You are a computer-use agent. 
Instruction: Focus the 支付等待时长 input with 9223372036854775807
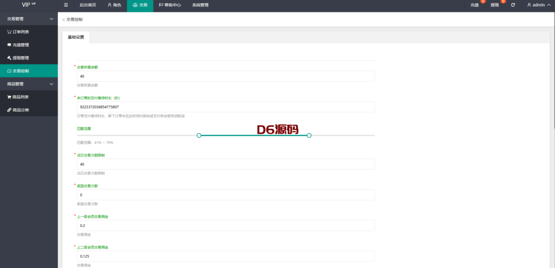225,107
